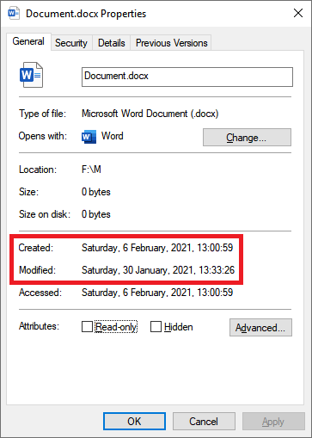Viewport: 312px width, 438px height.
Task: Click the Created: label
Action: [x=36, y=248]
